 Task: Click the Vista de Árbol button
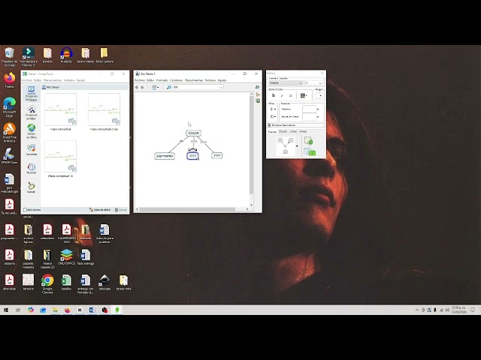coord(100,210)
